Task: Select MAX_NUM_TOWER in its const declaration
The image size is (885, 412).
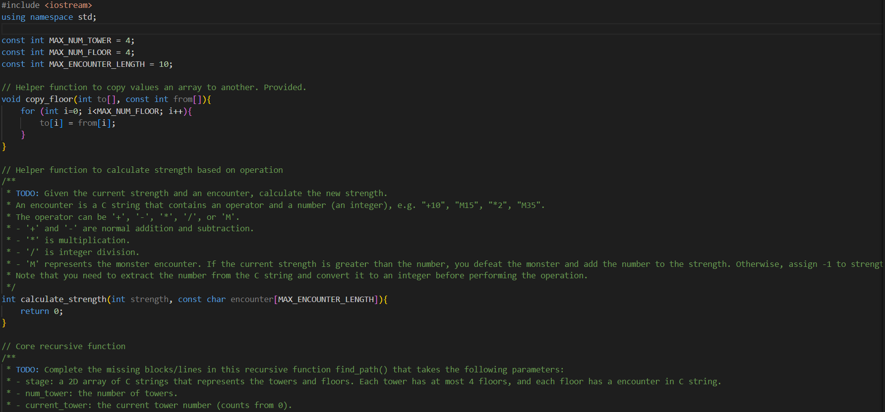Action: tap(80, 41)
